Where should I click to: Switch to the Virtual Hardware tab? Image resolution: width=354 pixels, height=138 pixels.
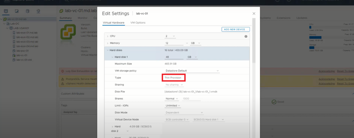coord(113,23)
